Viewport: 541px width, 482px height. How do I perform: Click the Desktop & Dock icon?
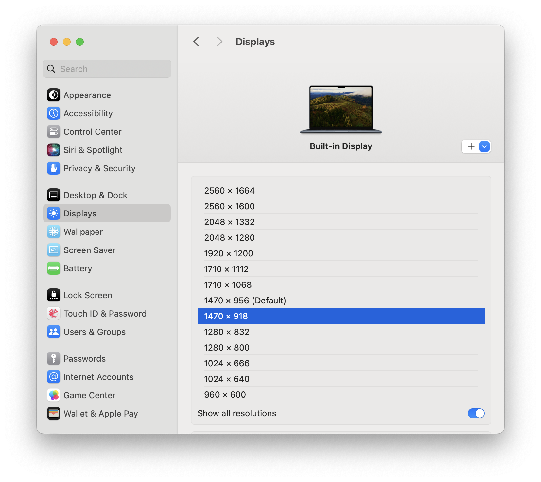point(54,195)
